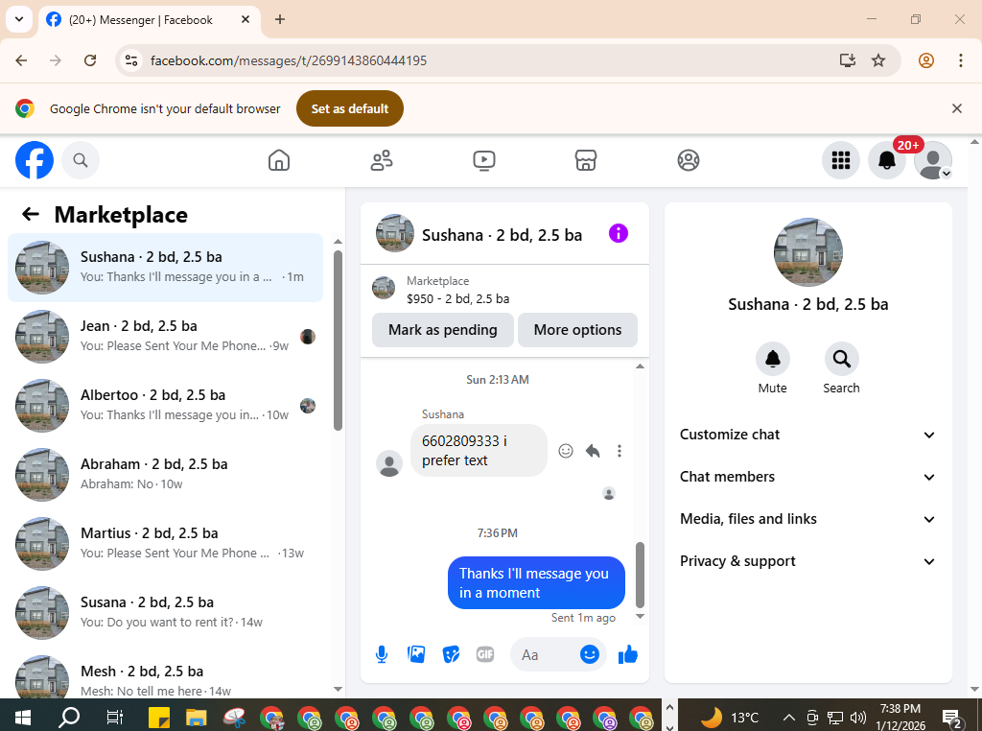Open the Jean conversation

click(x=165, y=337)
